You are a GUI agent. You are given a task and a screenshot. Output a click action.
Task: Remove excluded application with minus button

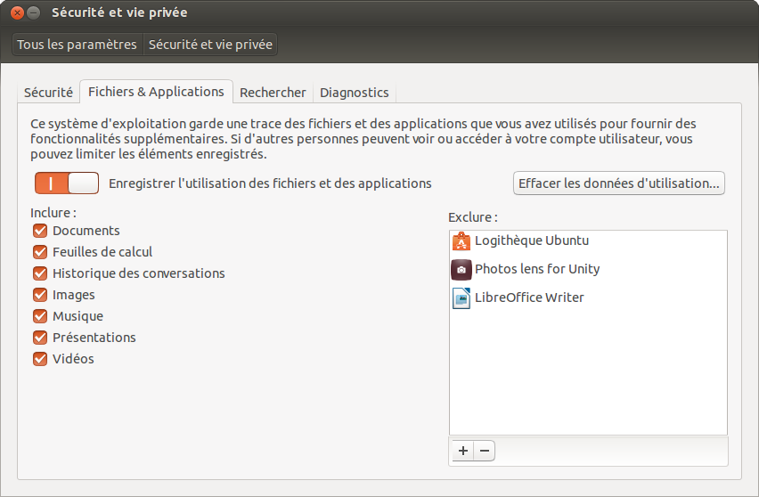[x=485, y=451]
